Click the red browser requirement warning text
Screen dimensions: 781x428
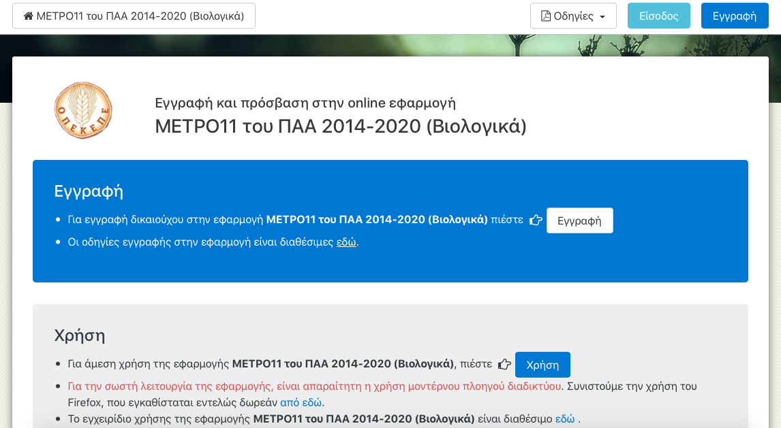tap(314, 386)
